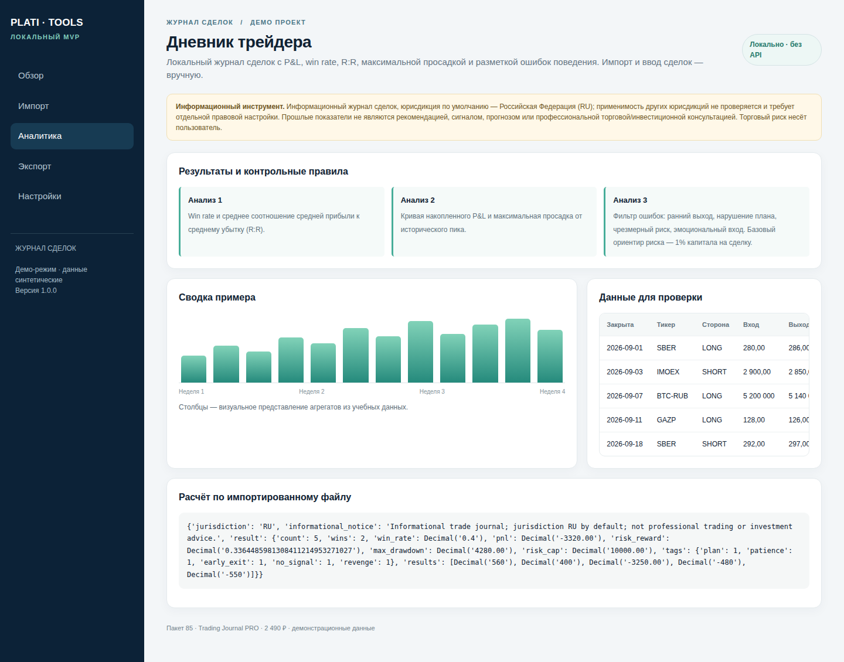This screenshot has height=662, width=844.
Task: Select the Аналитика sidebar item
Action: click(72, 136)
